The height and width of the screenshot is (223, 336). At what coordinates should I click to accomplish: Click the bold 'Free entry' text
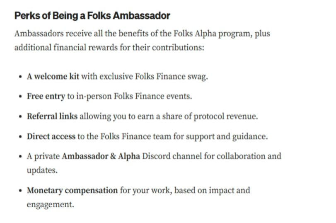click(46, 97)
